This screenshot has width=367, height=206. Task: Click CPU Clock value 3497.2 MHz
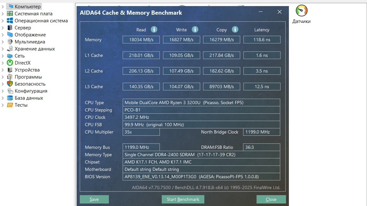201,117
